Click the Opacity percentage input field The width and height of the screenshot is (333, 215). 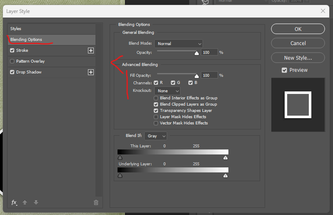[209, 52]
